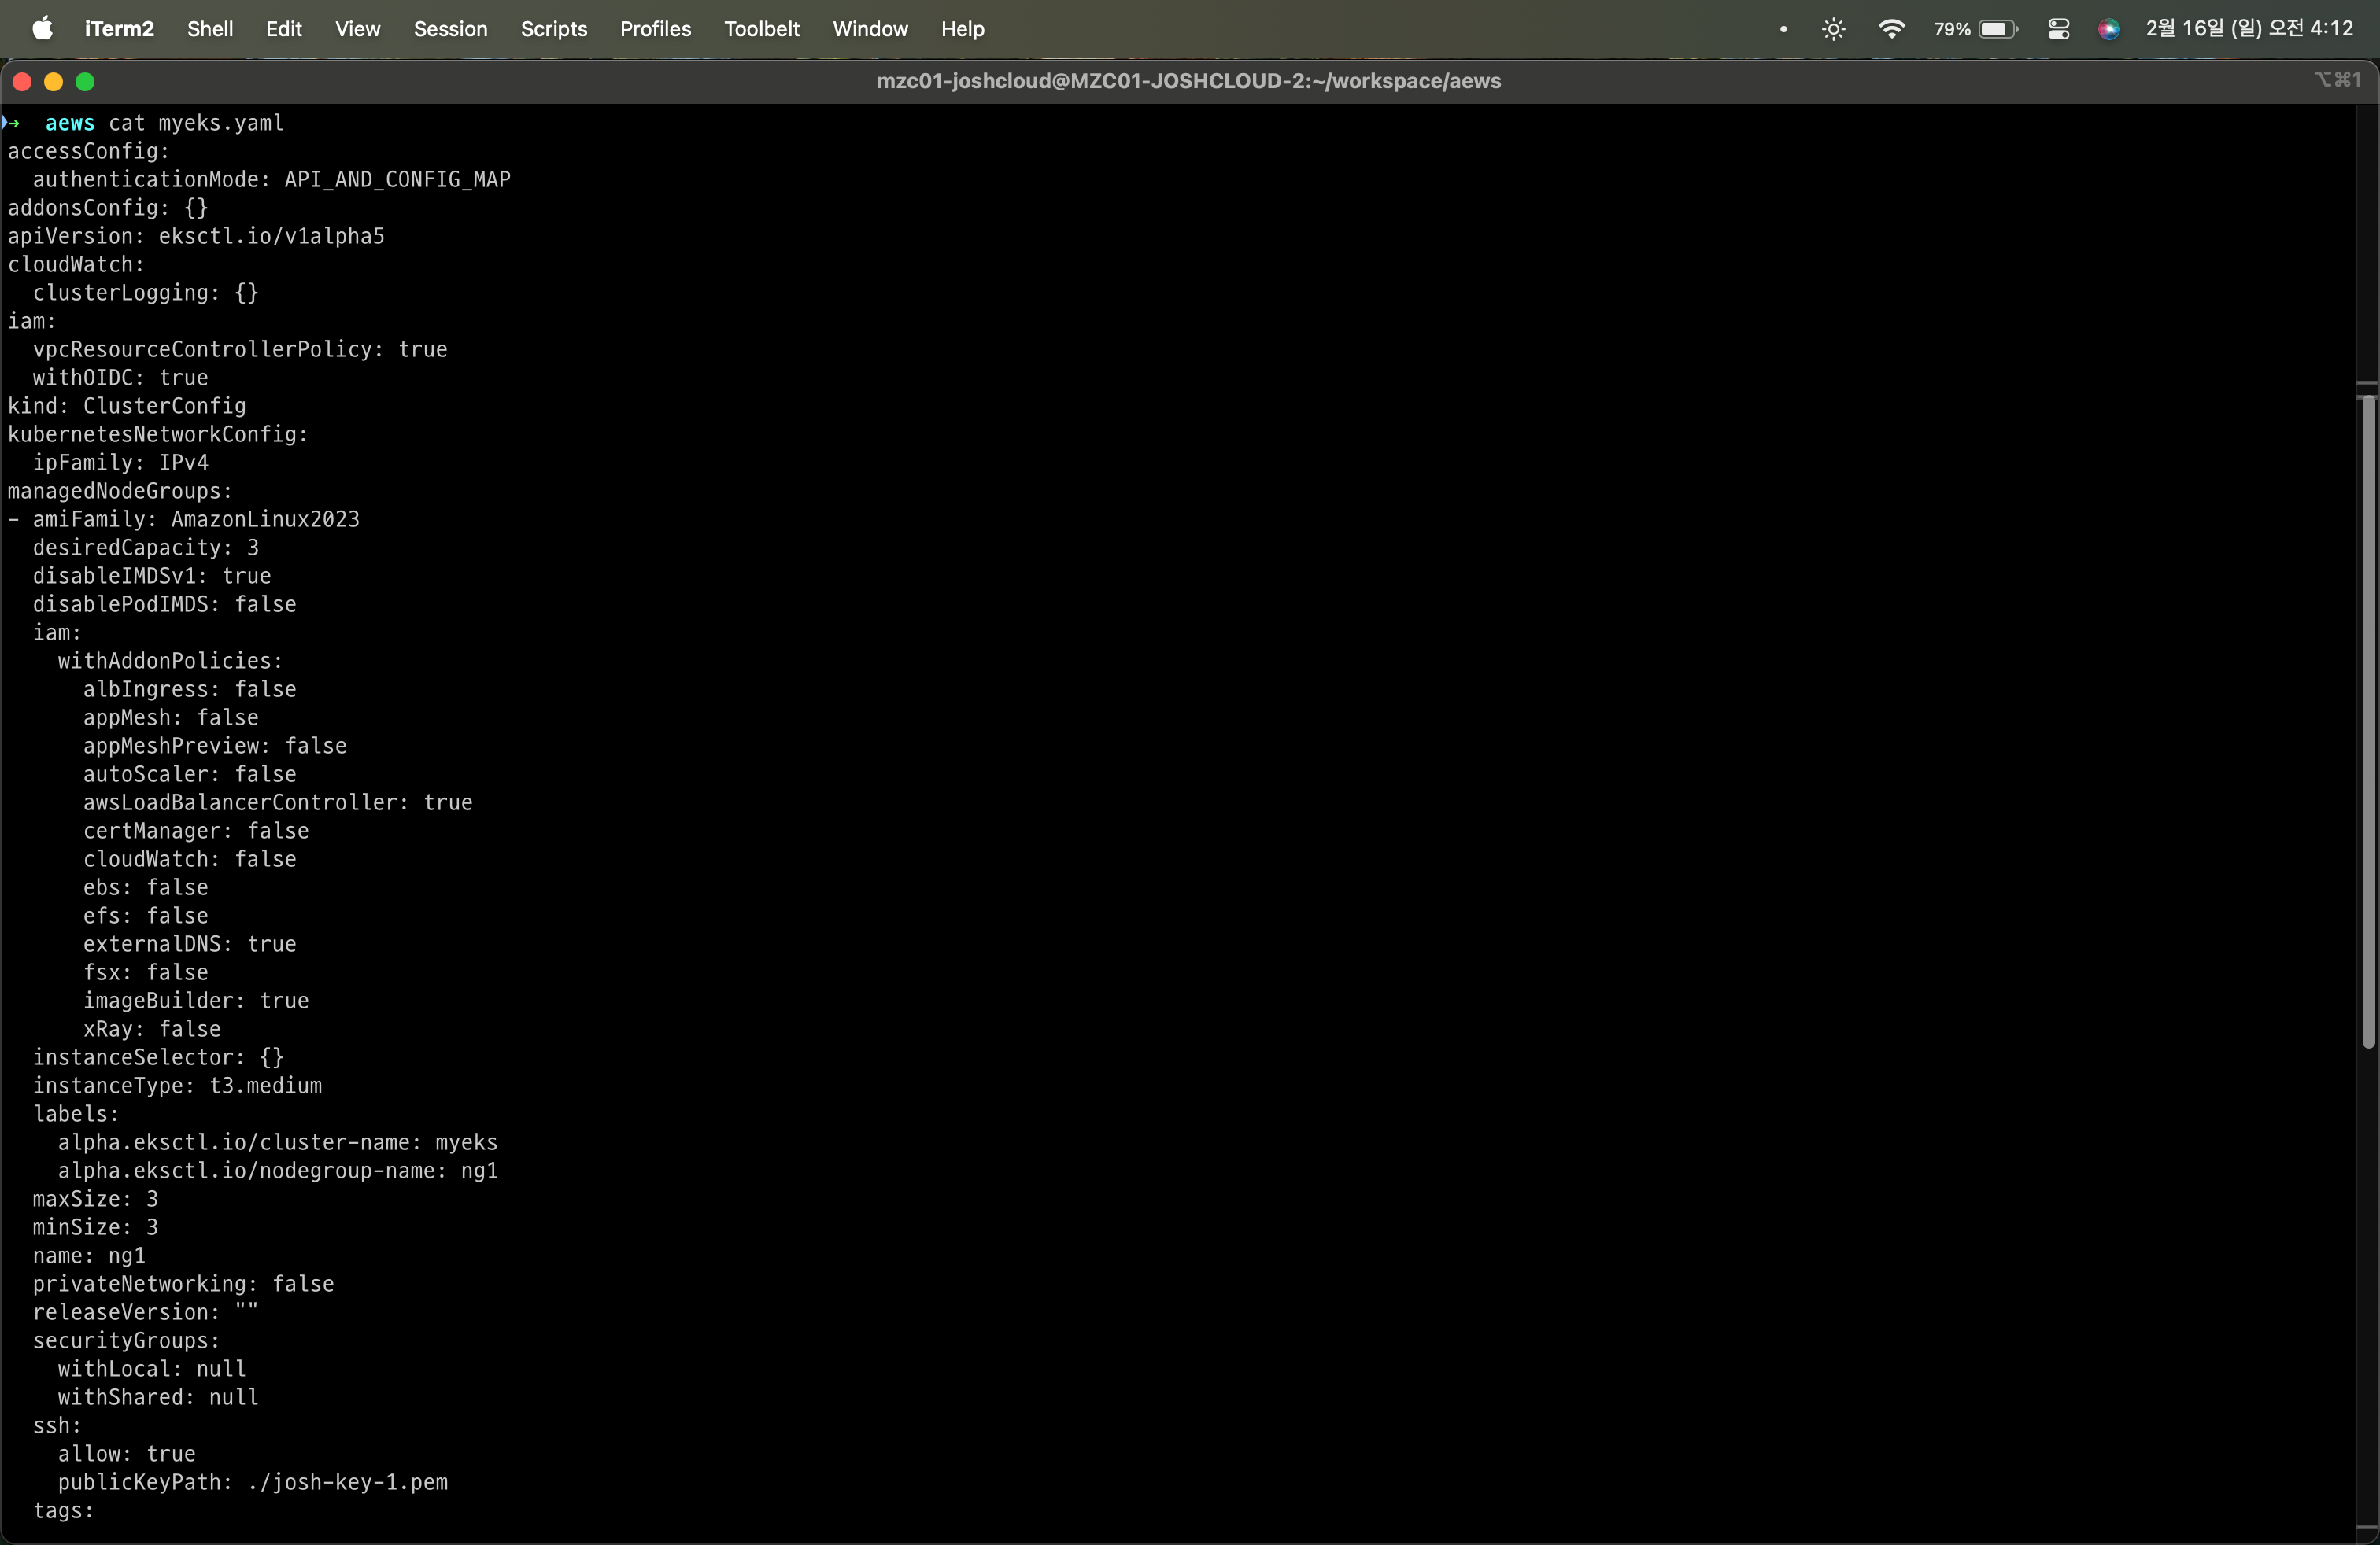Click the date and time clock

2249,28
